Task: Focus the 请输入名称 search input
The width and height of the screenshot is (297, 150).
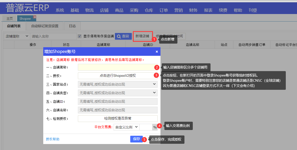Action: [53, 36]
